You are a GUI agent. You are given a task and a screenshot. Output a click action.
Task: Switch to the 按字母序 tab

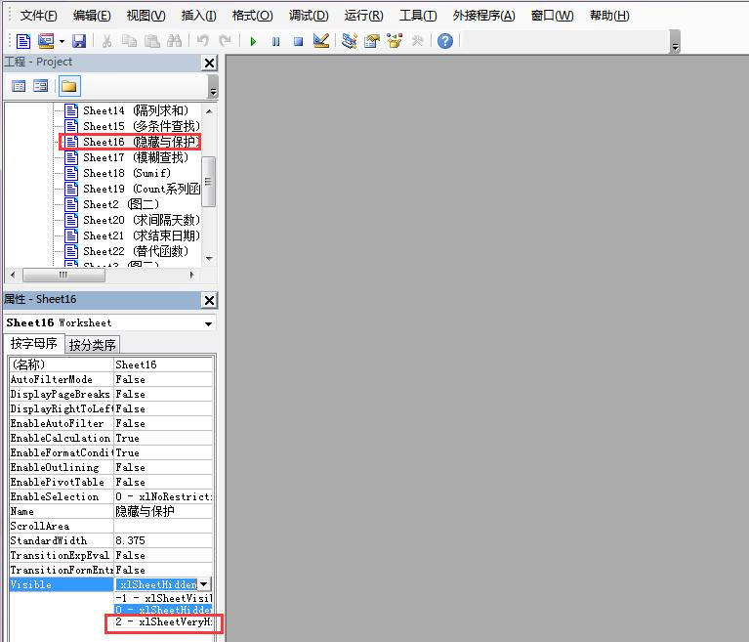(34, 344)
